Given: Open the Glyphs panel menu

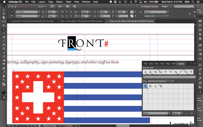Looking at the screenshot, I should [195, 64].
